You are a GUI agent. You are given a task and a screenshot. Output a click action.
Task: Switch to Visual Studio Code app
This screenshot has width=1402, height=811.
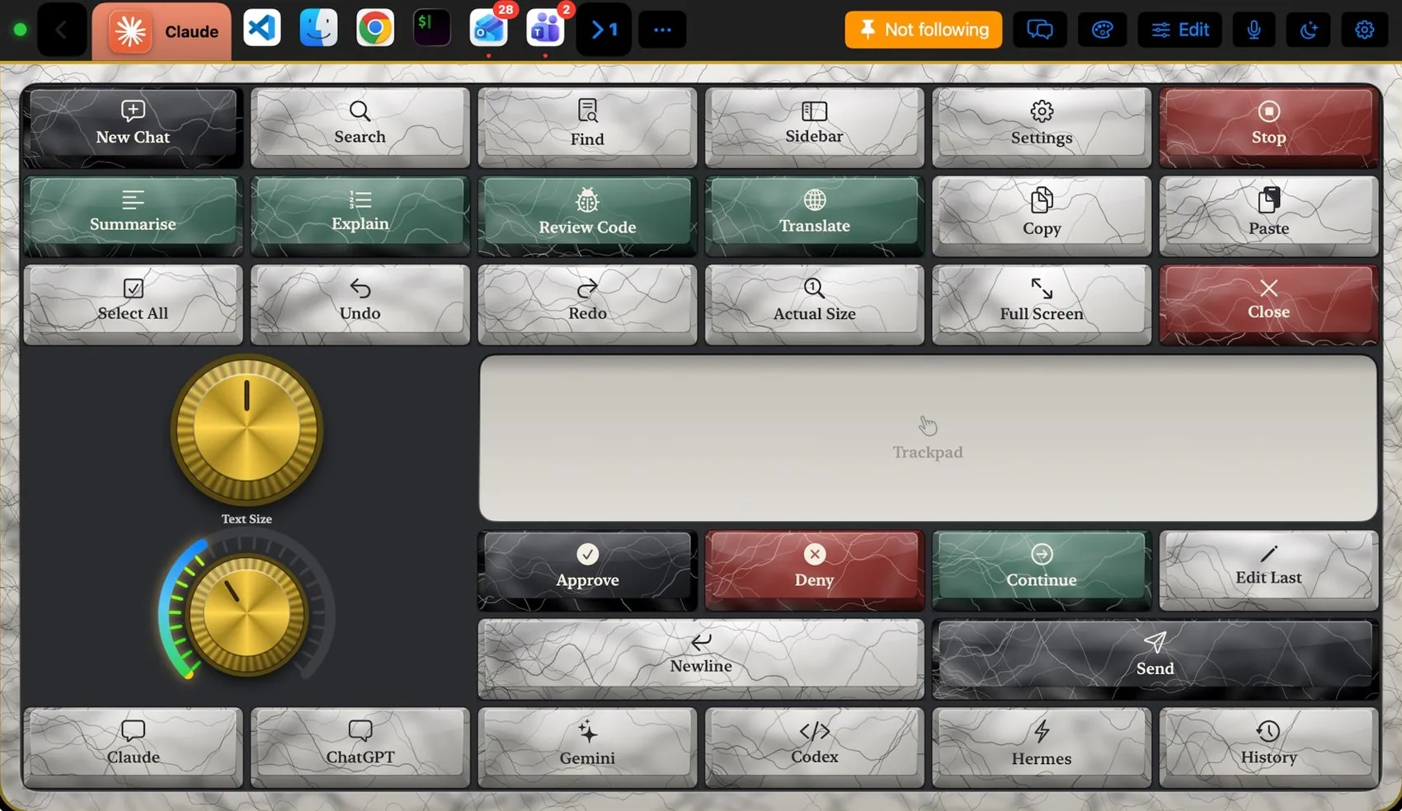click(262, 29)
